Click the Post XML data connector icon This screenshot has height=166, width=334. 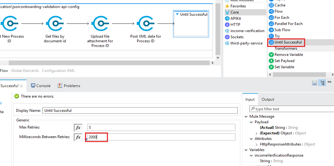(x=145, y=24)
